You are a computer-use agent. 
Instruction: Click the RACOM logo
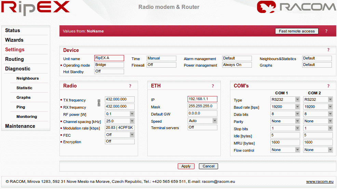(297, 7)
